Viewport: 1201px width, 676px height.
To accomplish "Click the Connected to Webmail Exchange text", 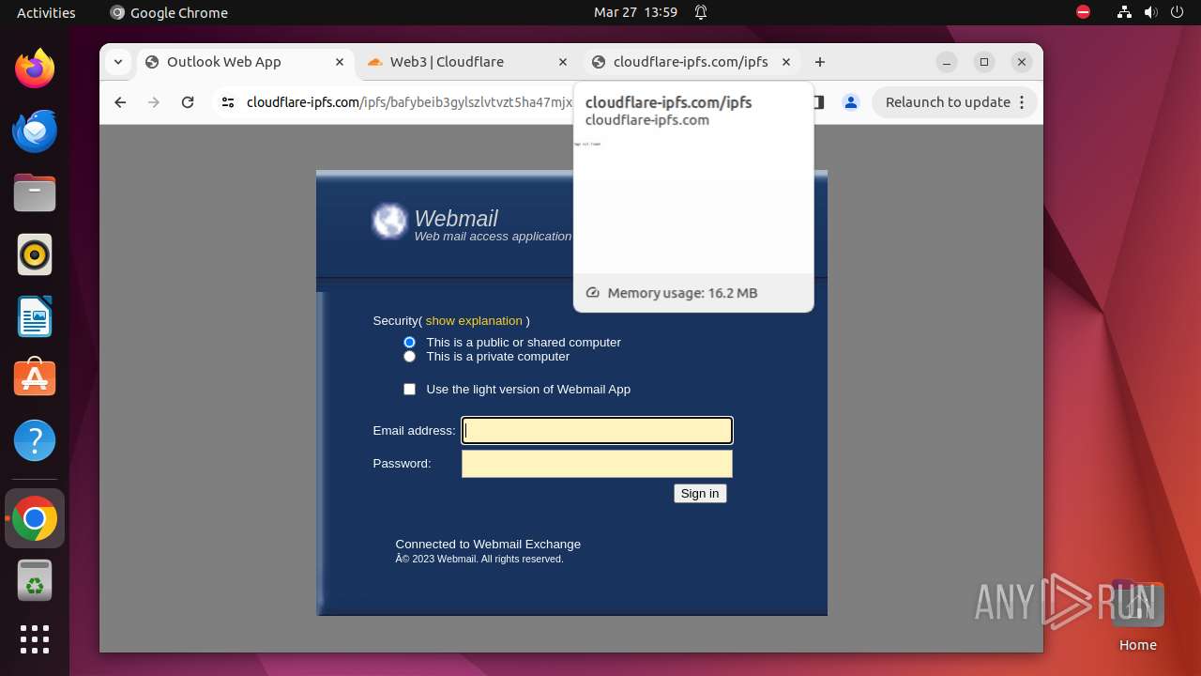I will pyautogui.click(x=488, y=545).
